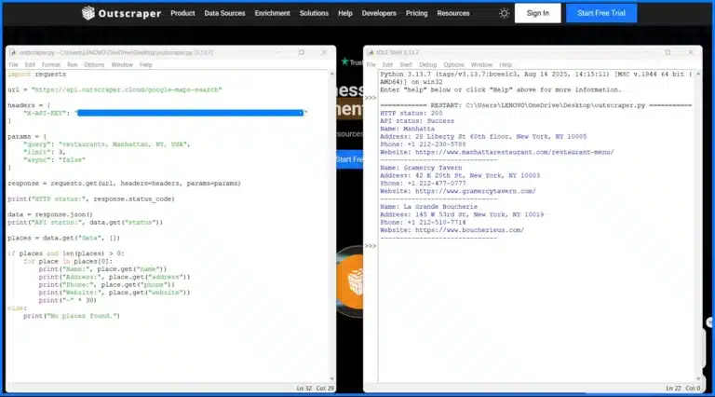Screen dimensions: 715x397
Task: Click 'API status: Success' in Shell output
Action: coord(417,120)
